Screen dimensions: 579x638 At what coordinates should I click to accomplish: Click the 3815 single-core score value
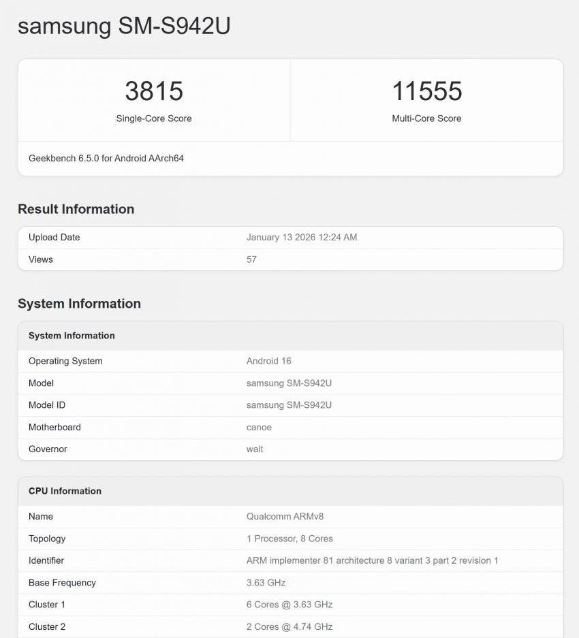click(154, 91)
